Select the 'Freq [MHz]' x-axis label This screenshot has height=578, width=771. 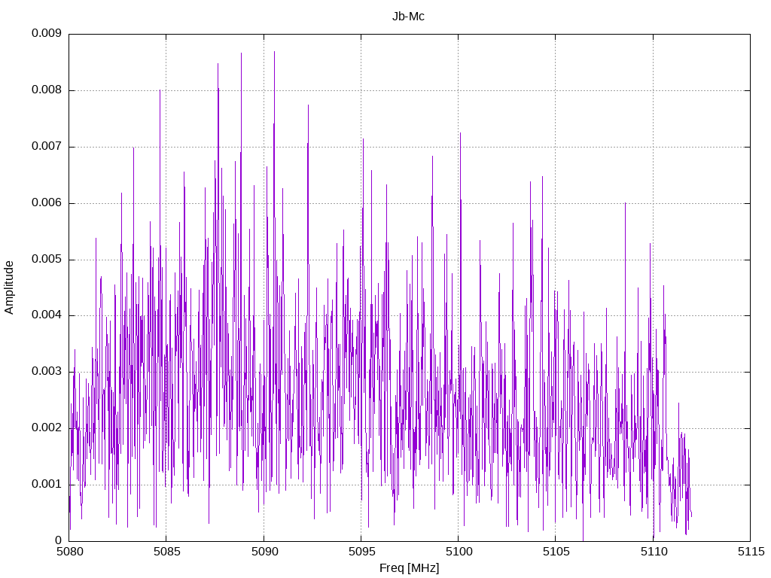[x=409, y=568]
